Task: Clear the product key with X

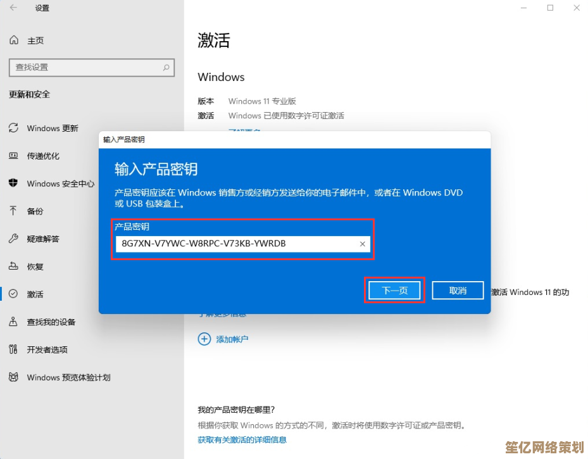Action: pos(363,244)
